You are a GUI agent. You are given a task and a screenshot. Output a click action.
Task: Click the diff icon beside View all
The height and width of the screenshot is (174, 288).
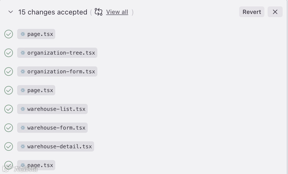[99, 12]
